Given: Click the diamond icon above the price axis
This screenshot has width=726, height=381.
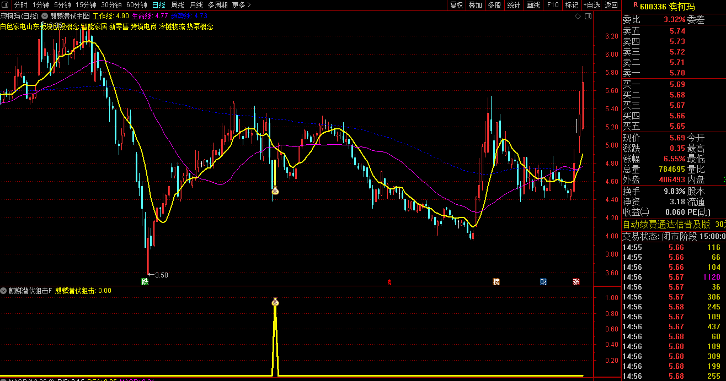Looking at the screenshot, I should click(578, 17).
